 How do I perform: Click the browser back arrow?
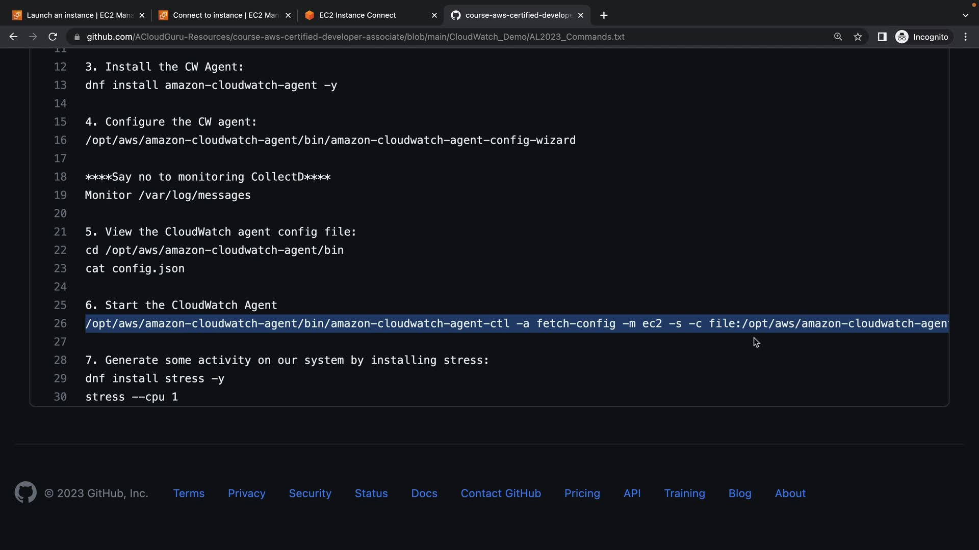(x=13, y=37)
